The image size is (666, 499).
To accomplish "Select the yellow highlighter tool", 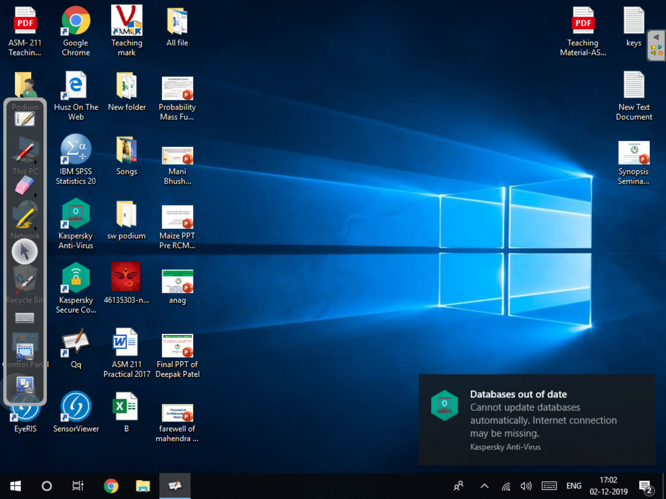I will [x=24, y=217].
